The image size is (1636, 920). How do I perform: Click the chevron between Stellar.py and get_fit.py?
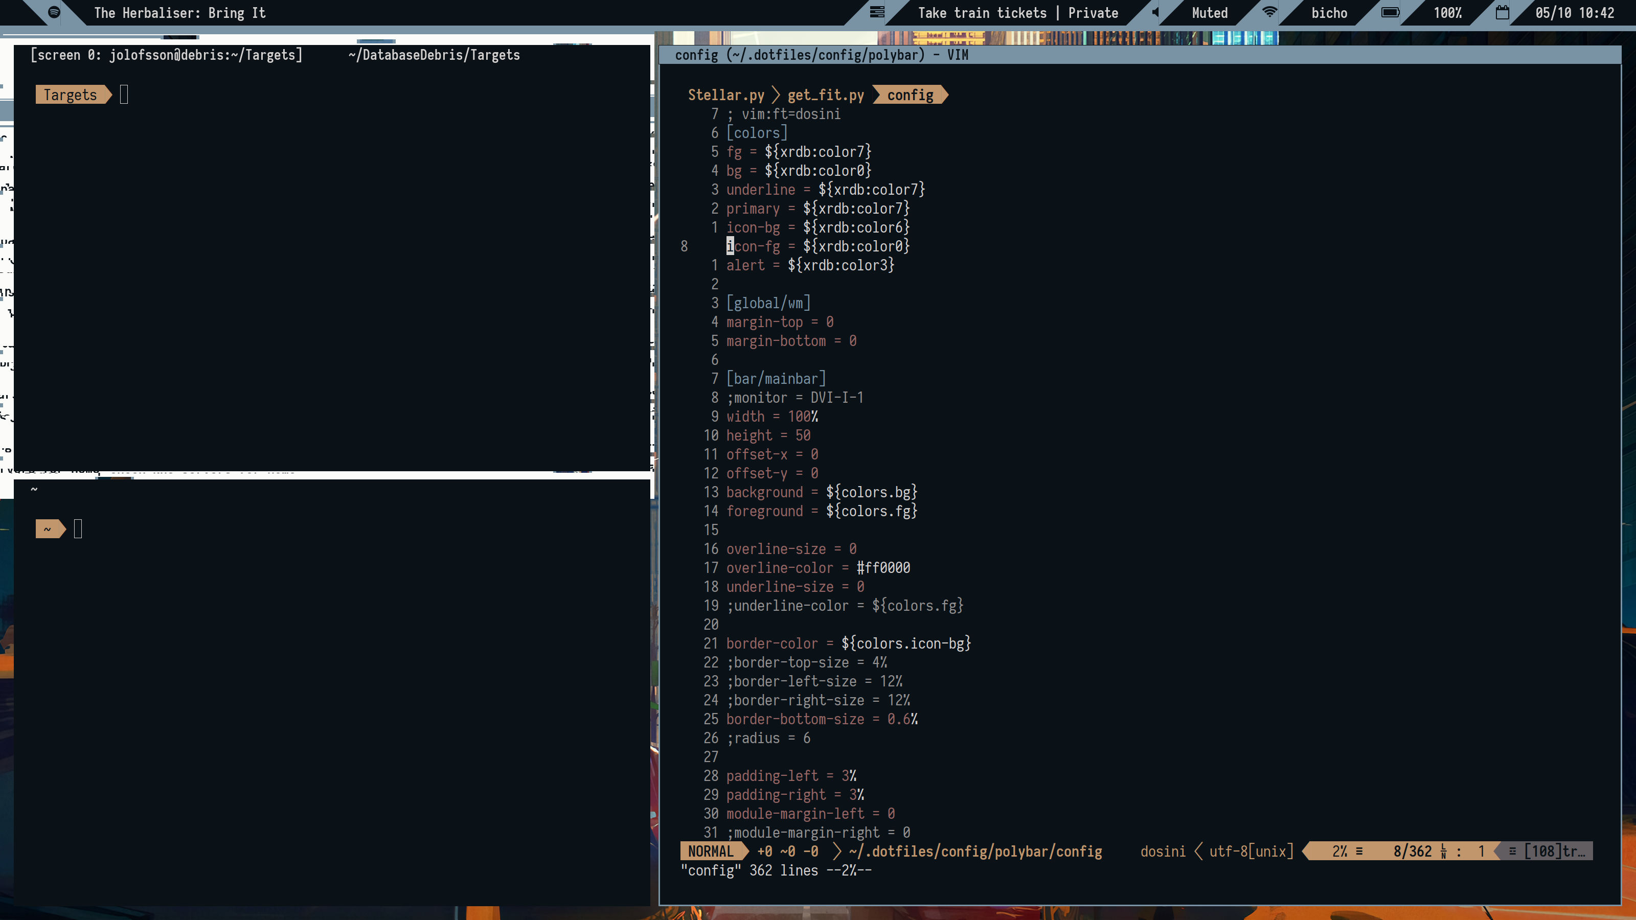tap(776, 95)
